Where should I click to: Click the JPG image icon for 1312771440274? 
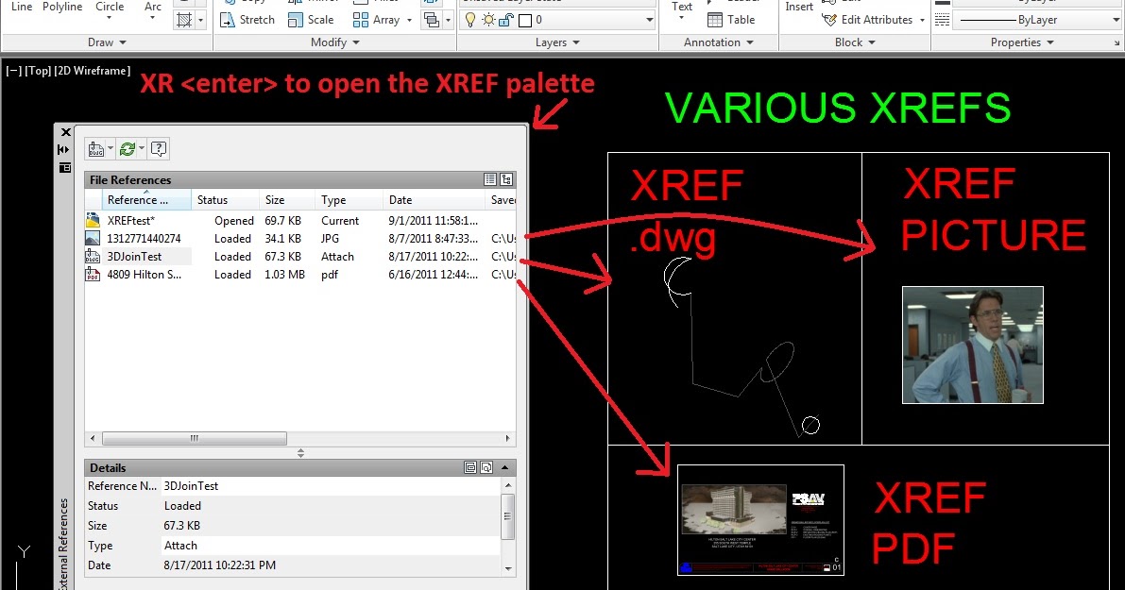pos(93,238)
